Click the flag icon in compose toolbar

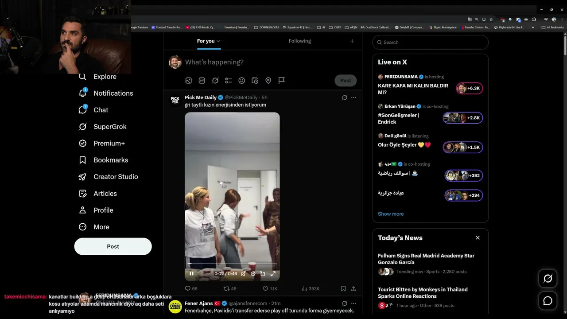(x=282, y=81)
